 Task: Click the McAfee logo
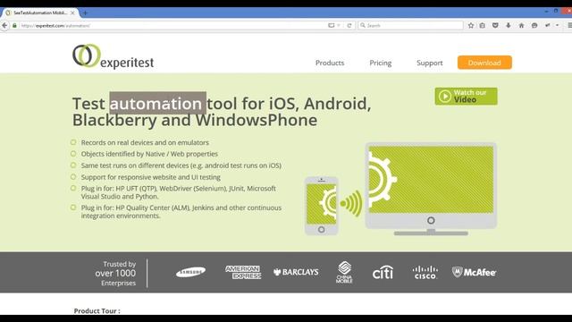(x=474, y=272)
